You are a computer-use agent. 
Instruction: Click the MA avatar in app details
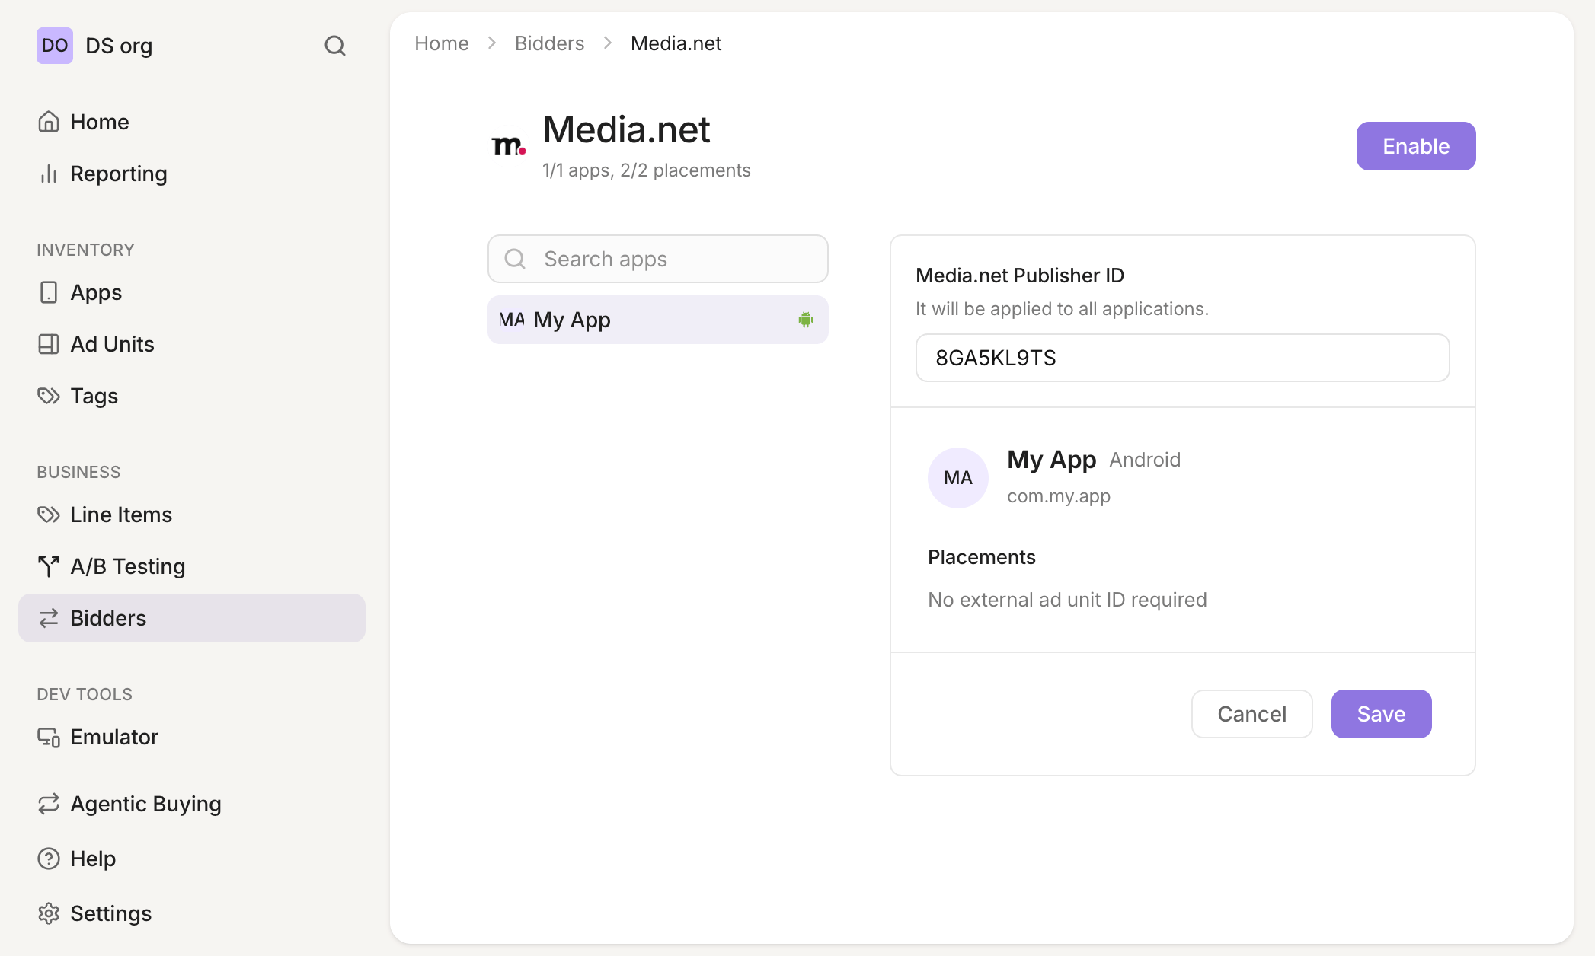958,478
